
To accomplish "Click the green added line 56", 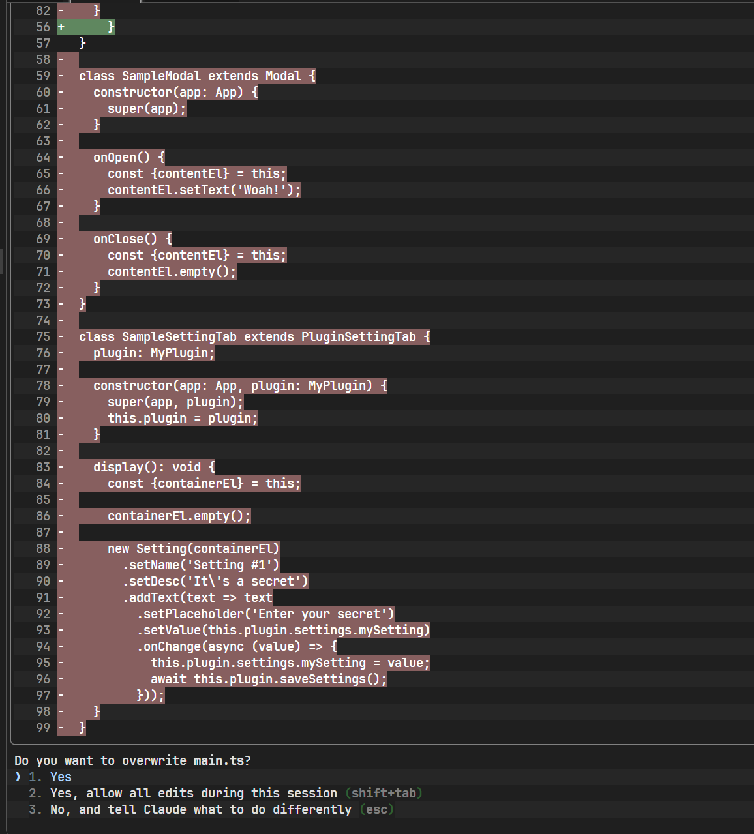I will 86,27.
